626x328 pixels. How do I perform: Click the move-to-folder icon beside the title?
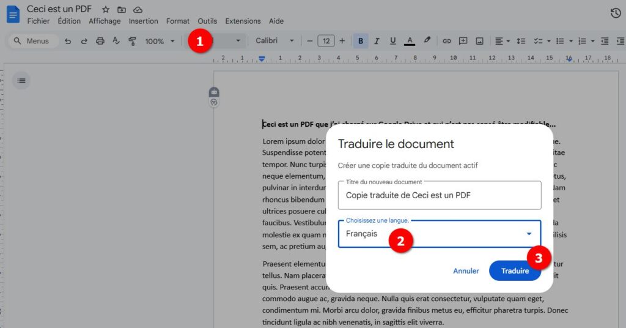pyautogui.click(x=122, y=9)
